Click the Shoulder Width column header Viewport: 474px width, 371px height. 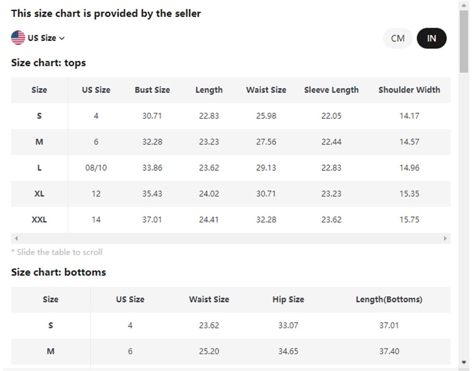click(409, 90)
